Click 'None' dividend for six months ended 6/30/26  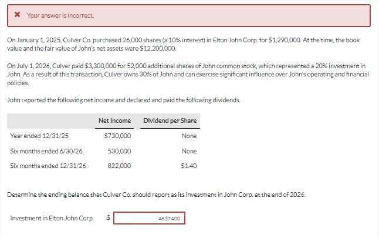pyautogui.click(x=189, y=151)
